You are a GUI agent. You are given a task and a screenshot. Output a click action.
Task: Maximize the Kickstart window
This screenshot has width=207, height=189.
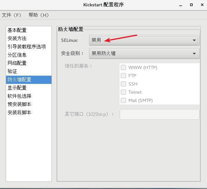click(x=191, y=5)
